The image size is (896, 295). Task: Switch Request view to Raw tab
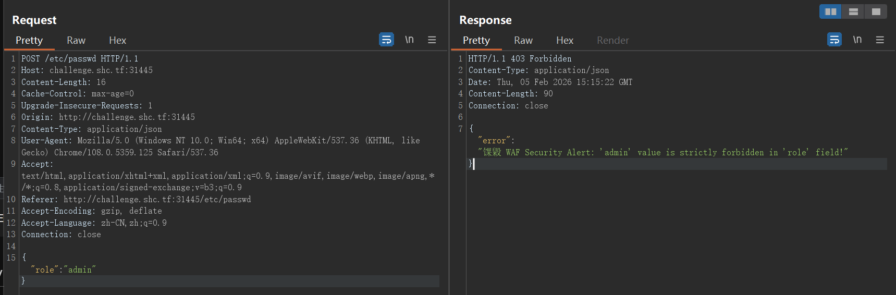76,41
